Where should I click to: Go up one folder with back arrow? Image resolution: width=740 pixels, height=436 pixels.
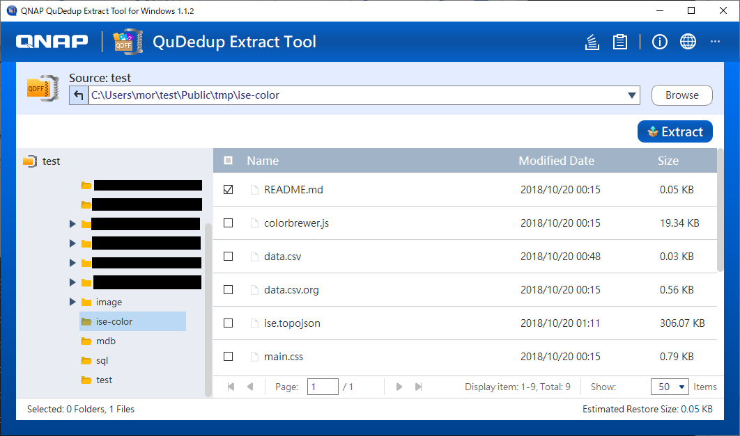click(79, 95)
